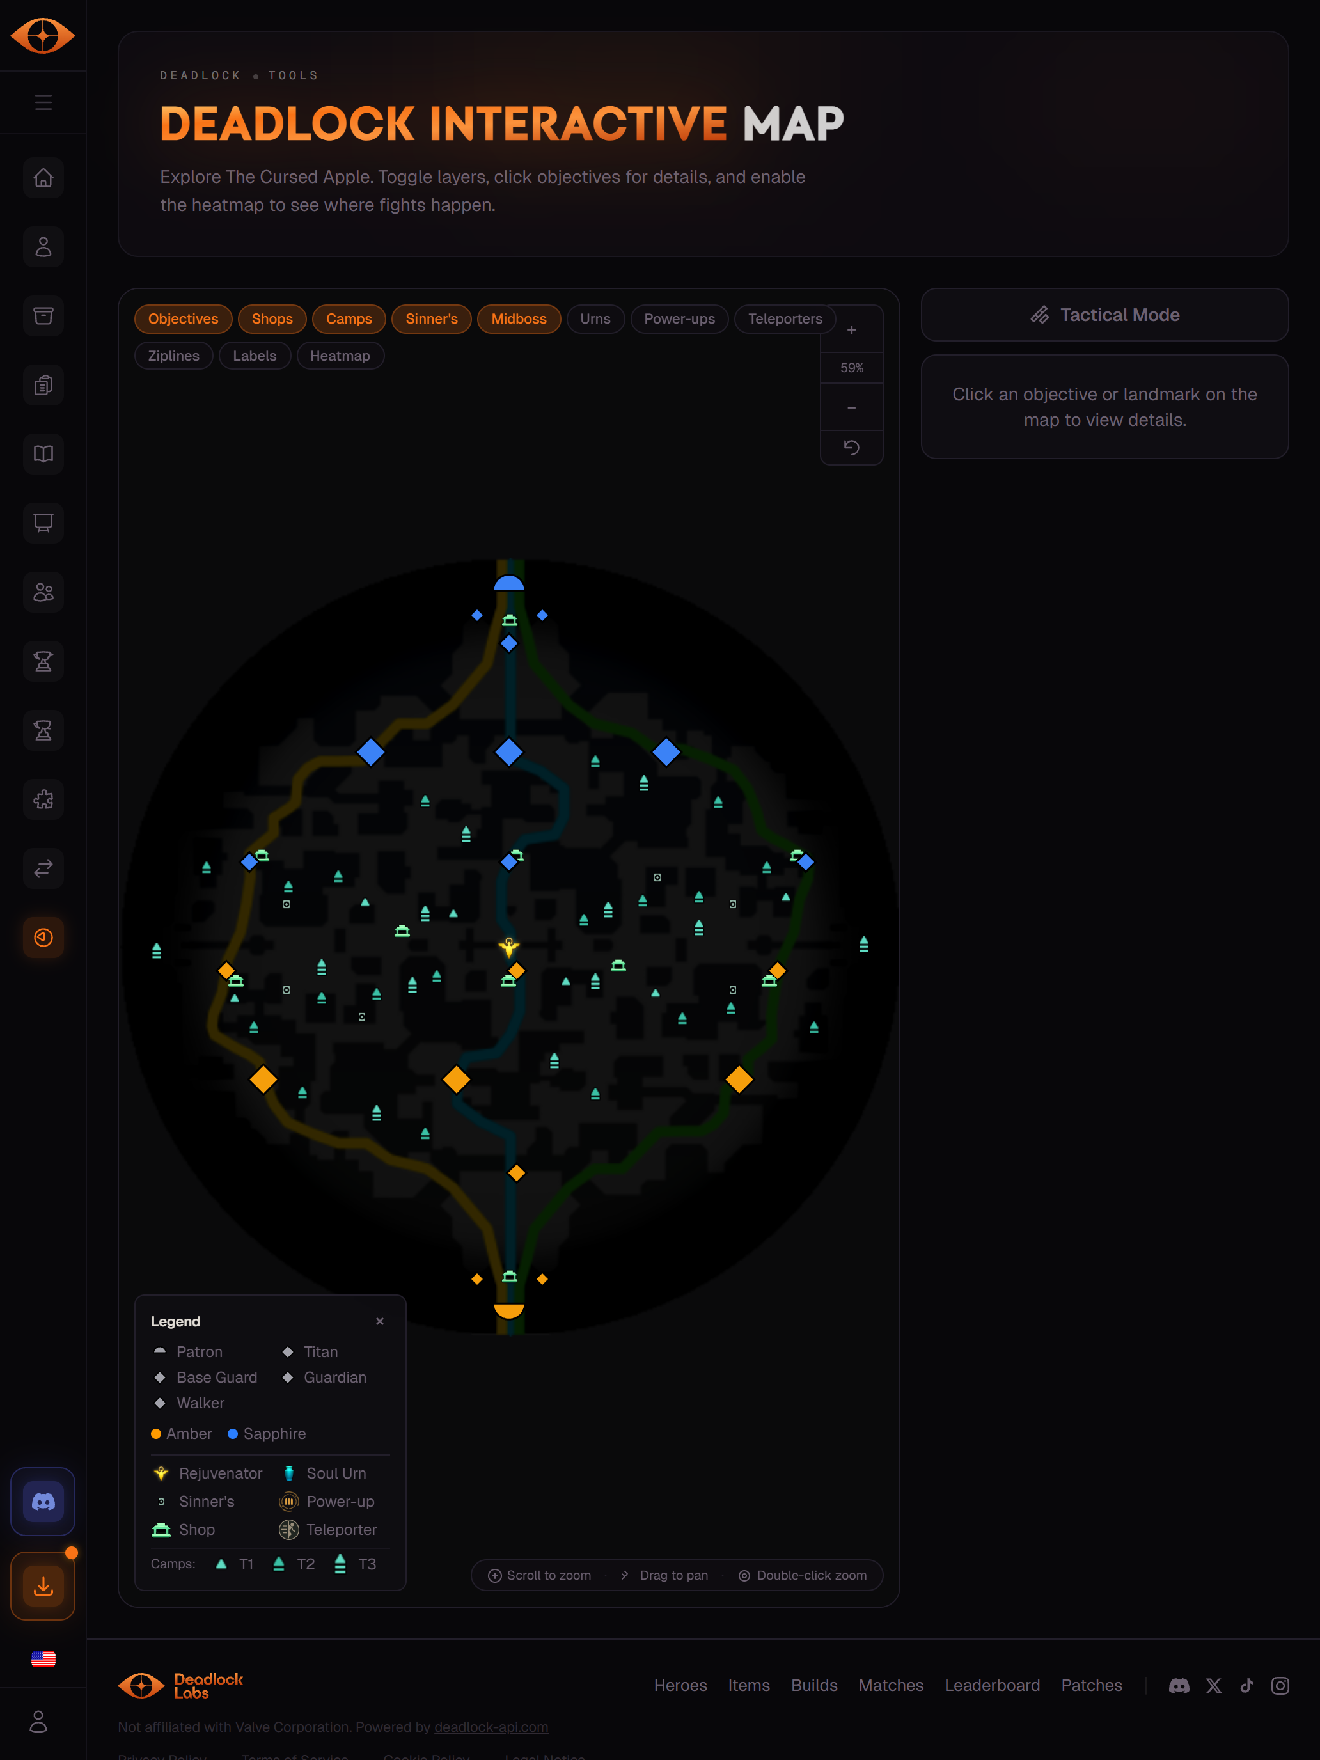
Task: Select the Sapphire Walker on the right lane
Action: coord(666,752)
